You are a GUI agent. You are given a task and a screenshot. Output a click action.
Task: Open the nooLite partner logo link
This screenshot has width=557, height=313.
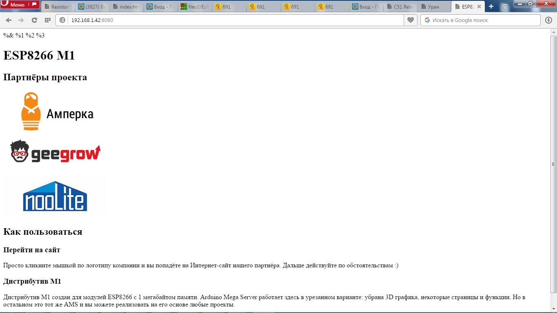click(56, 196)
